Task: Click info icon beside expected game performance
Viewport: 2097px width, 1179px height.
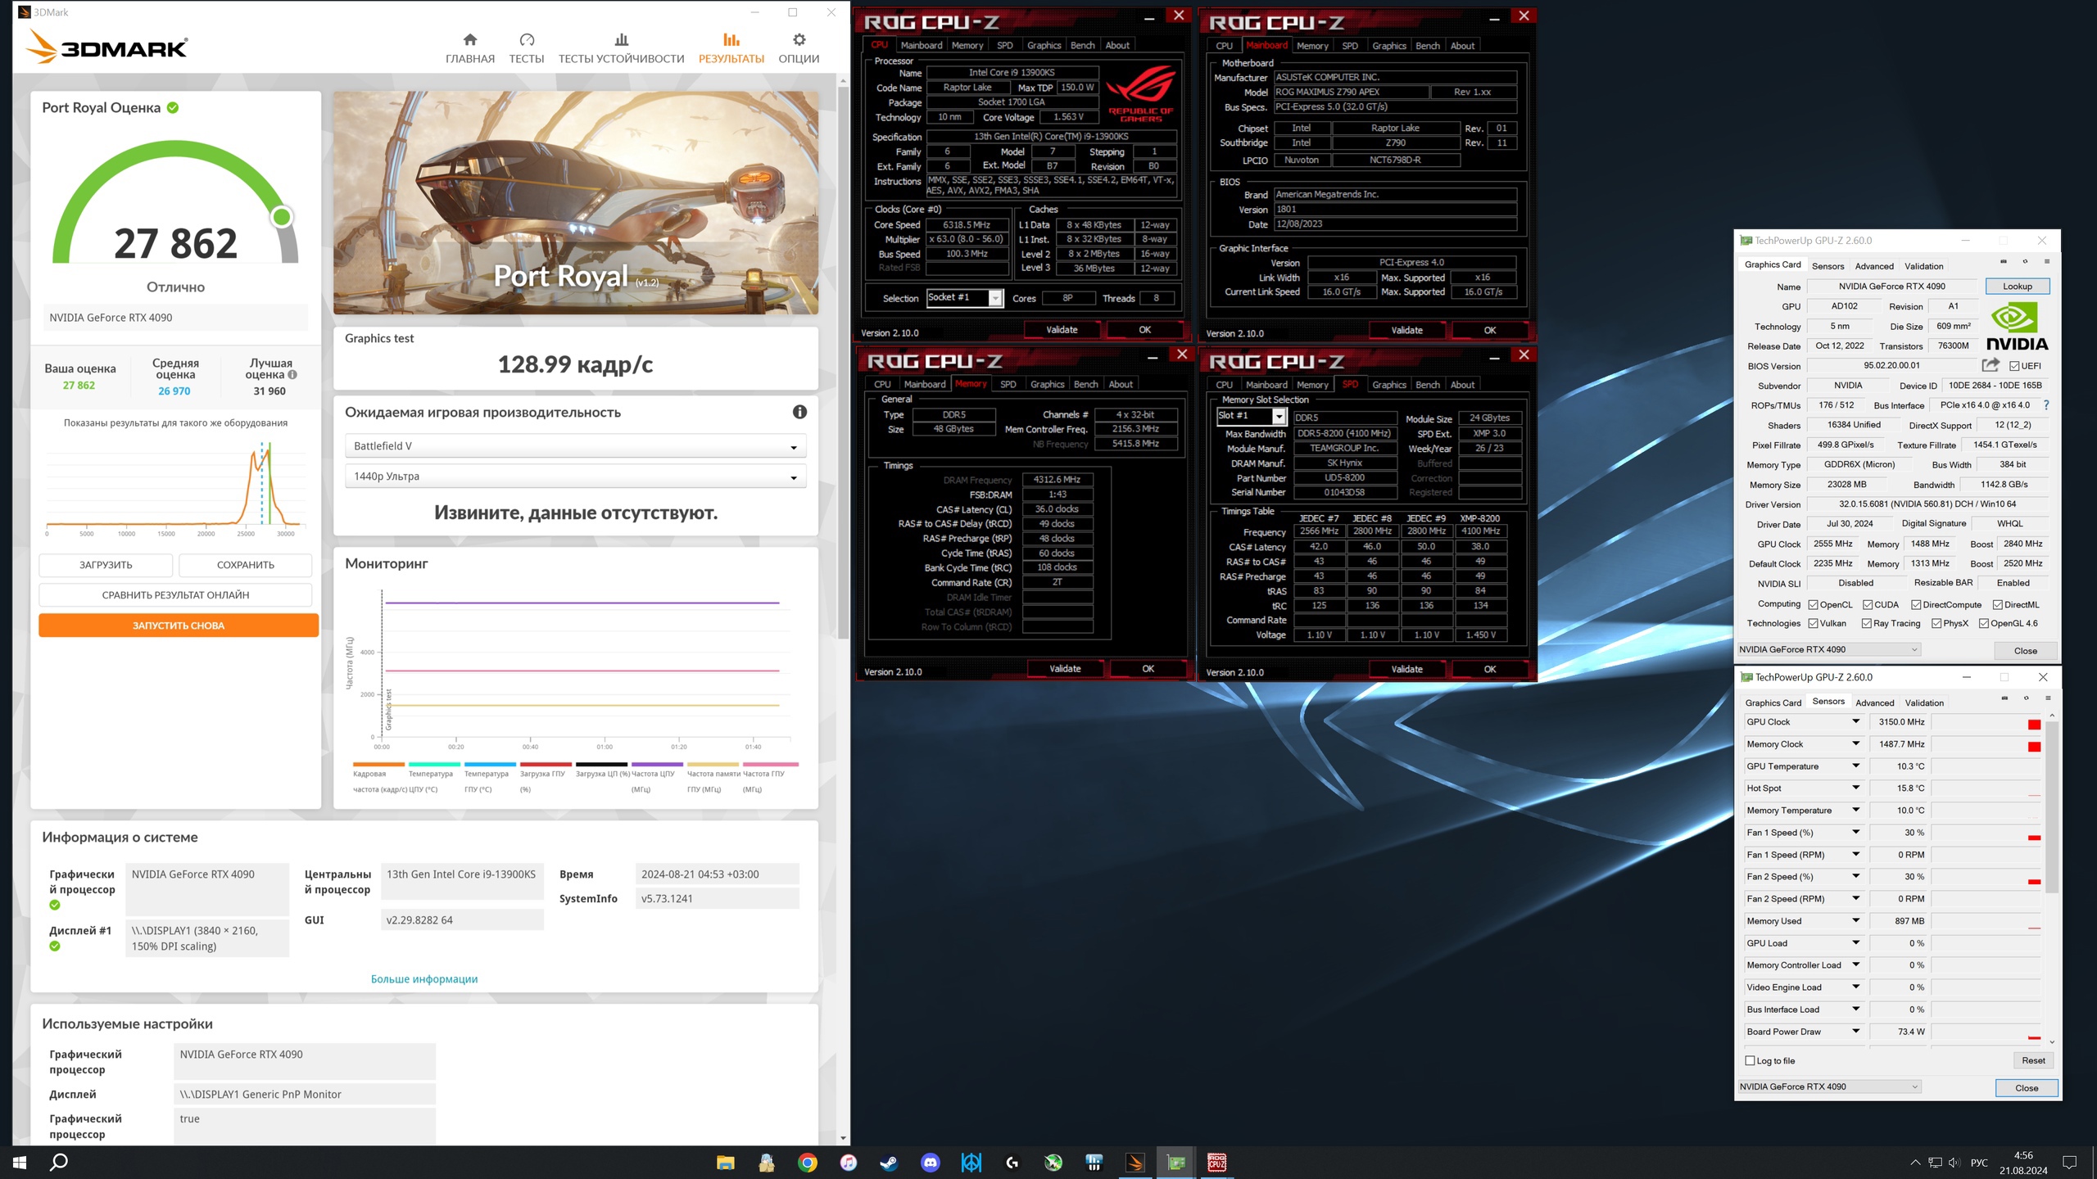Action: [x=799, y=412]
